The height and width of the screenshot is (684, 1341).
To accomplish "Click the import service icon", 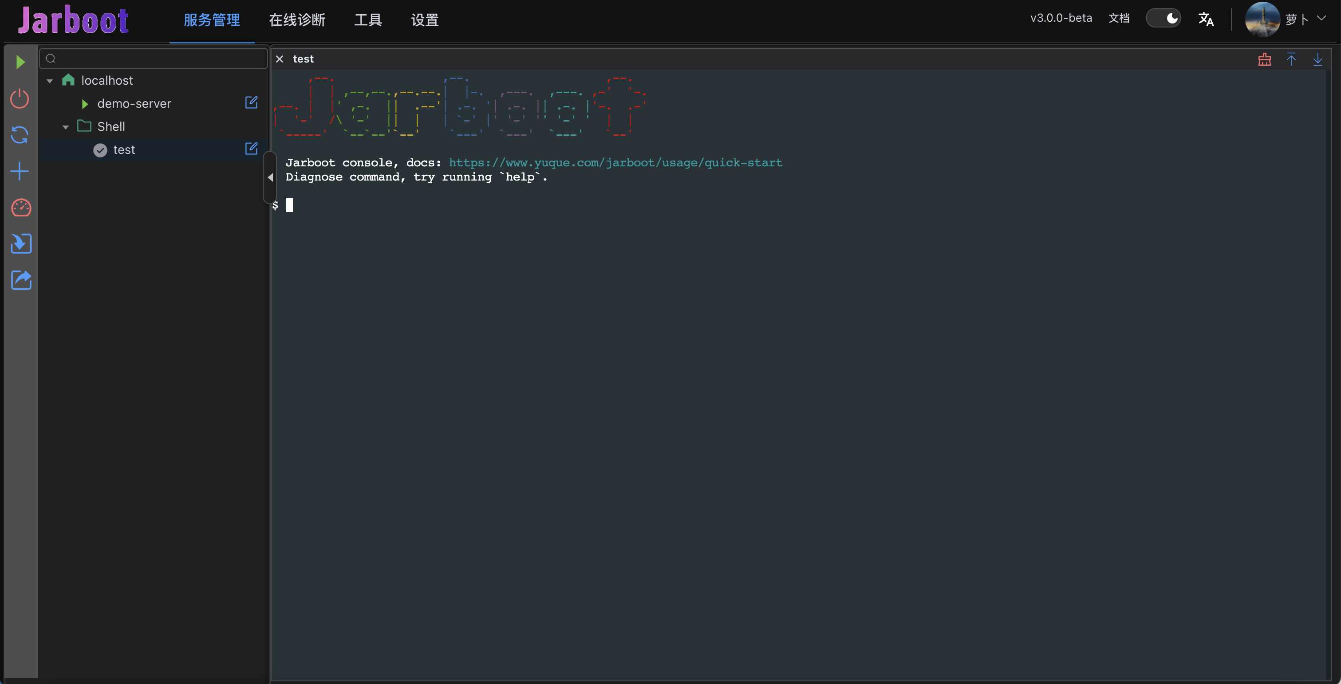I will pyautogui.click(x=21, y=244).
